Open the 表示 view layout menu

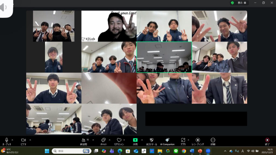241,3
